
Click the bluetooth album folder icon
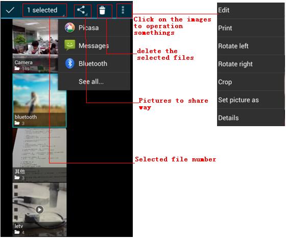pos(17,123)
